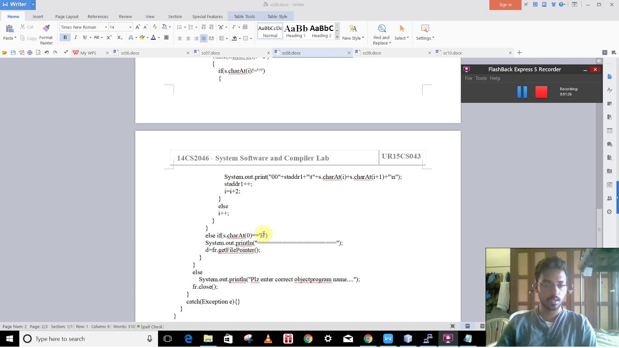Pause recording in FlashBack Express Recorder
This screenshot has height=348, width=619.
522,92
